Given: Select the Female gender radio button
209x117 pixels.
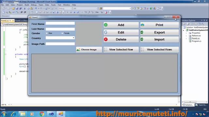Looking at the screenshot, I should coord(62,33).
